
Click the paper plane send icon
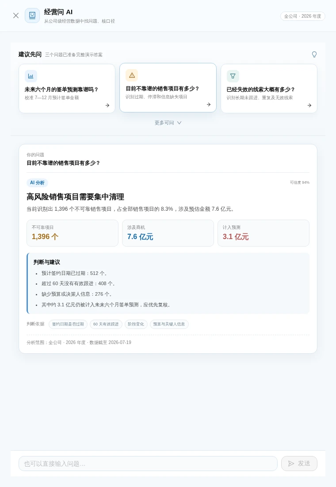point(291,464)
